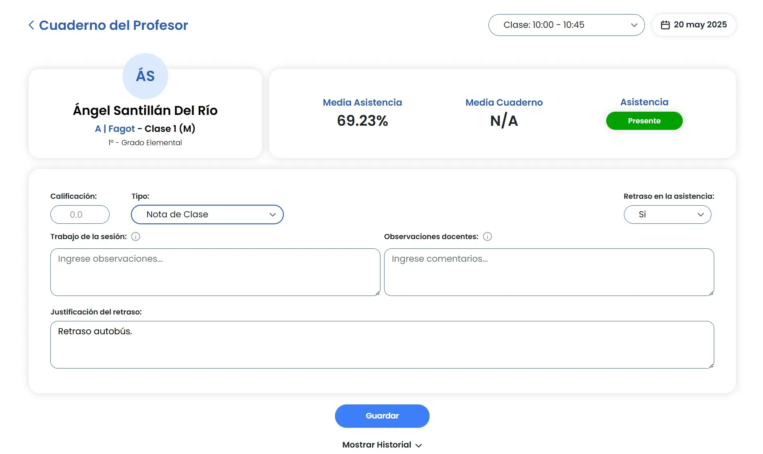The height and width of the screenshot is (454, 763).
Task: Focus the Trabajo de la sesión text area
Action: point(215,272)
